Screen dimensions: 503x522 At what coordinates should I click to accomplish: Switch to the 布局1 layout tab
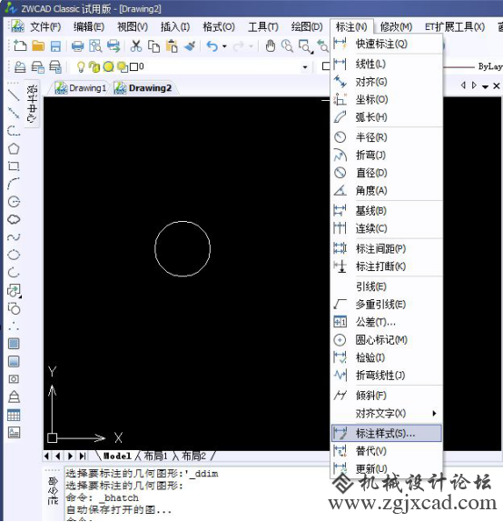coord(155,456)
